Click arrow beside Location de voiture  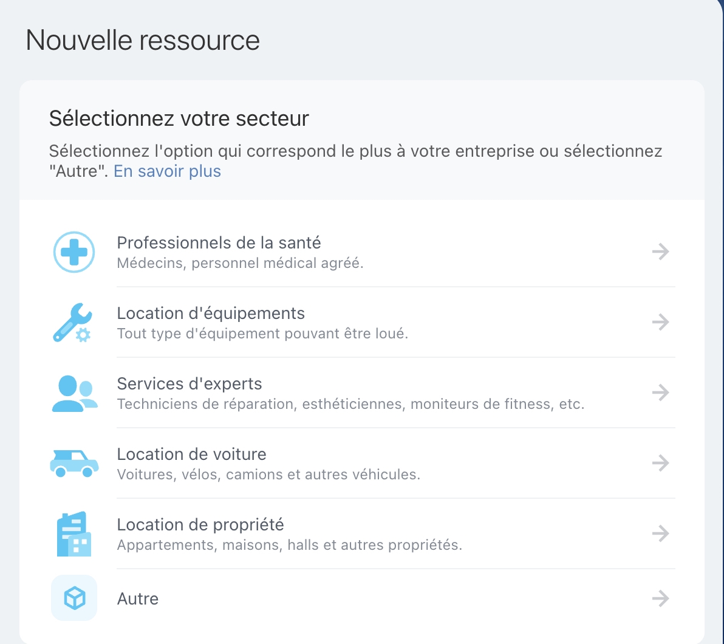pos(660,463)
